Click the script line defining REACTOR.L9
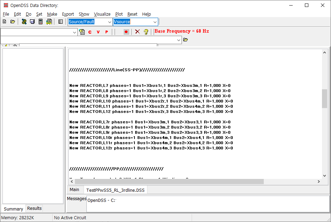The width and height of the screenshot is (331, 222). tap(150, 96)
